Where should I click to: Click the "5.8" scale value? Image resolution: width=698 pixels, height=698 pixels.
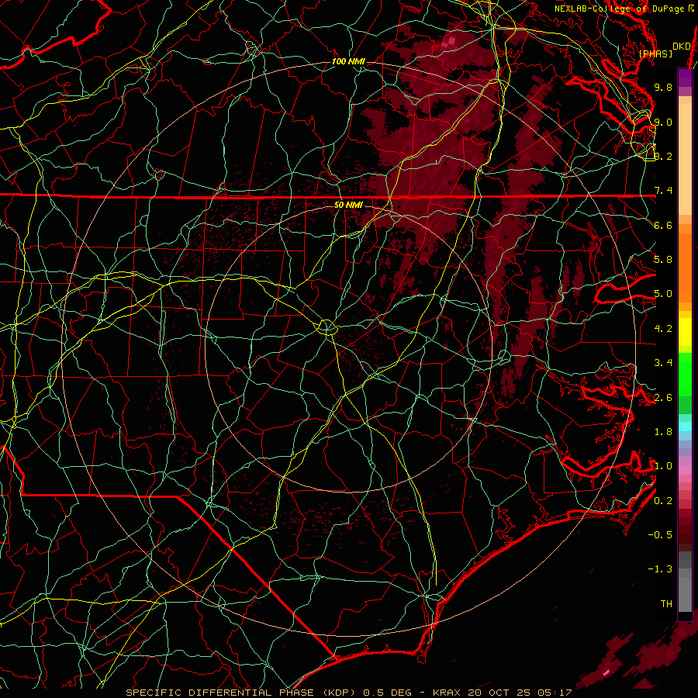pos(663,260)
